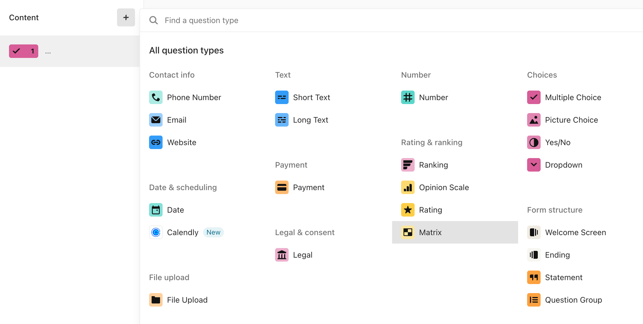Viewport: 643px width, 324px height.
Task: Choose the Opinion Scale chart icon
Action: click(x=408, y=187)
